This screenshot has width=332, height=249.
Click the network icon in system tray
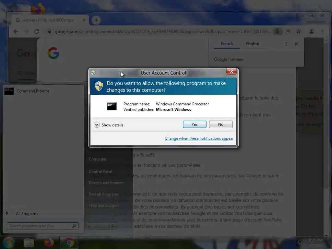tap(299, 243)
